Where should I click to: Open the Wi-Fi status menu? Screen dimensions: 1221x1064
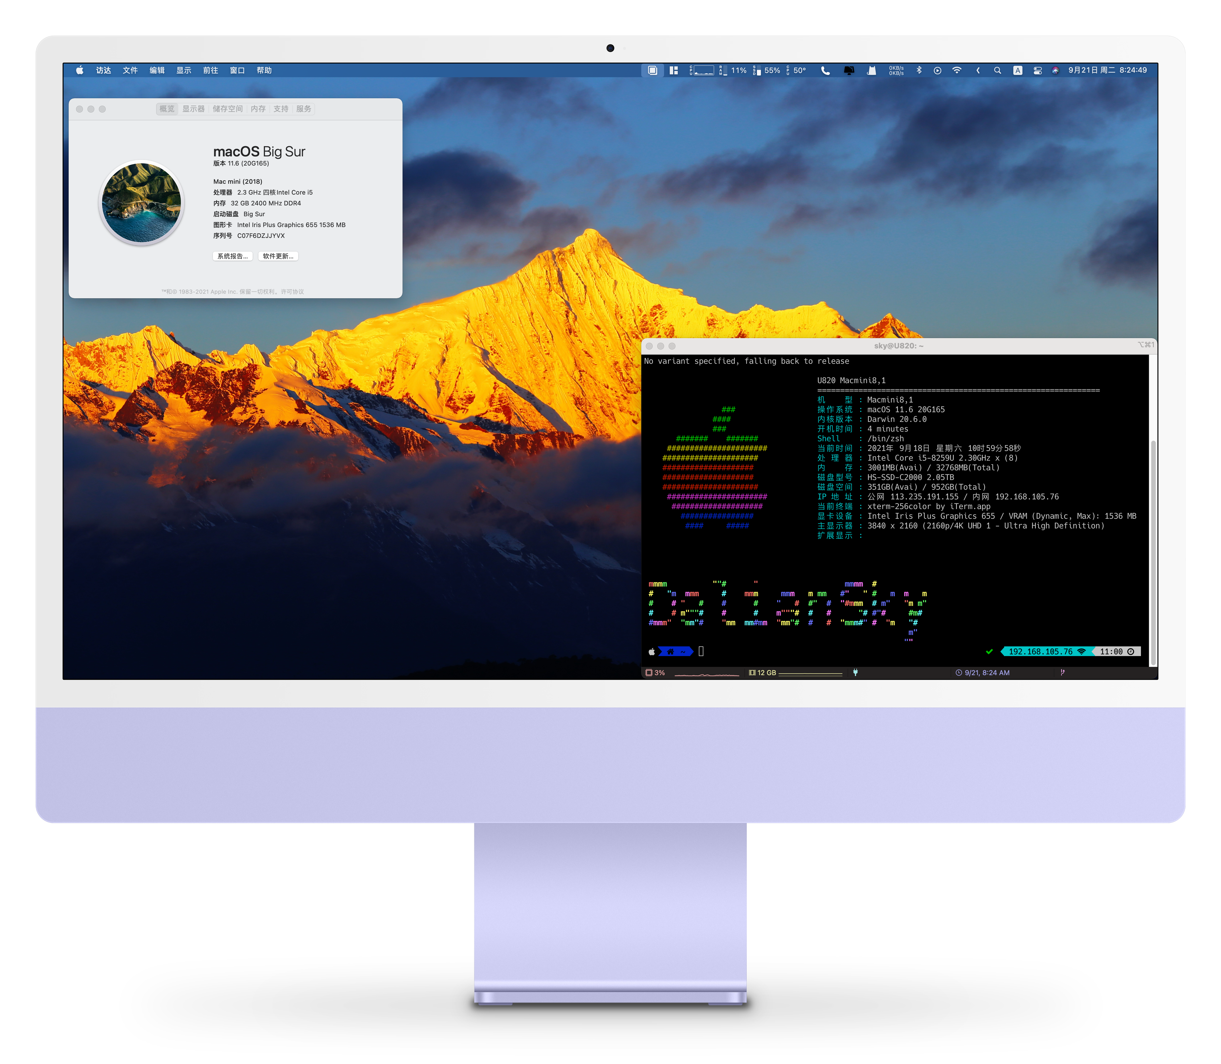click(957, 70)
